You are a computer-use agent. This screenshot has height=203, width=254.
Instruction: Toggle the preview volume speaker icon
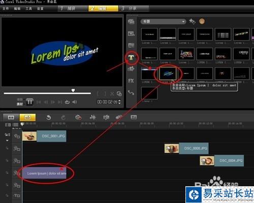click(75, 102)
